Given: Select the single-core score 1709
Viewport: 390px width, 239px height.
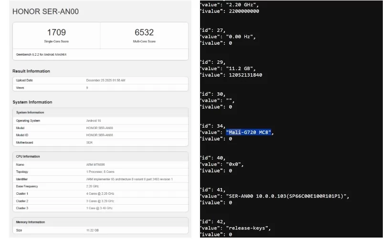Looking at the screenshot, I should pyautogui.click(x=56, y=32).
